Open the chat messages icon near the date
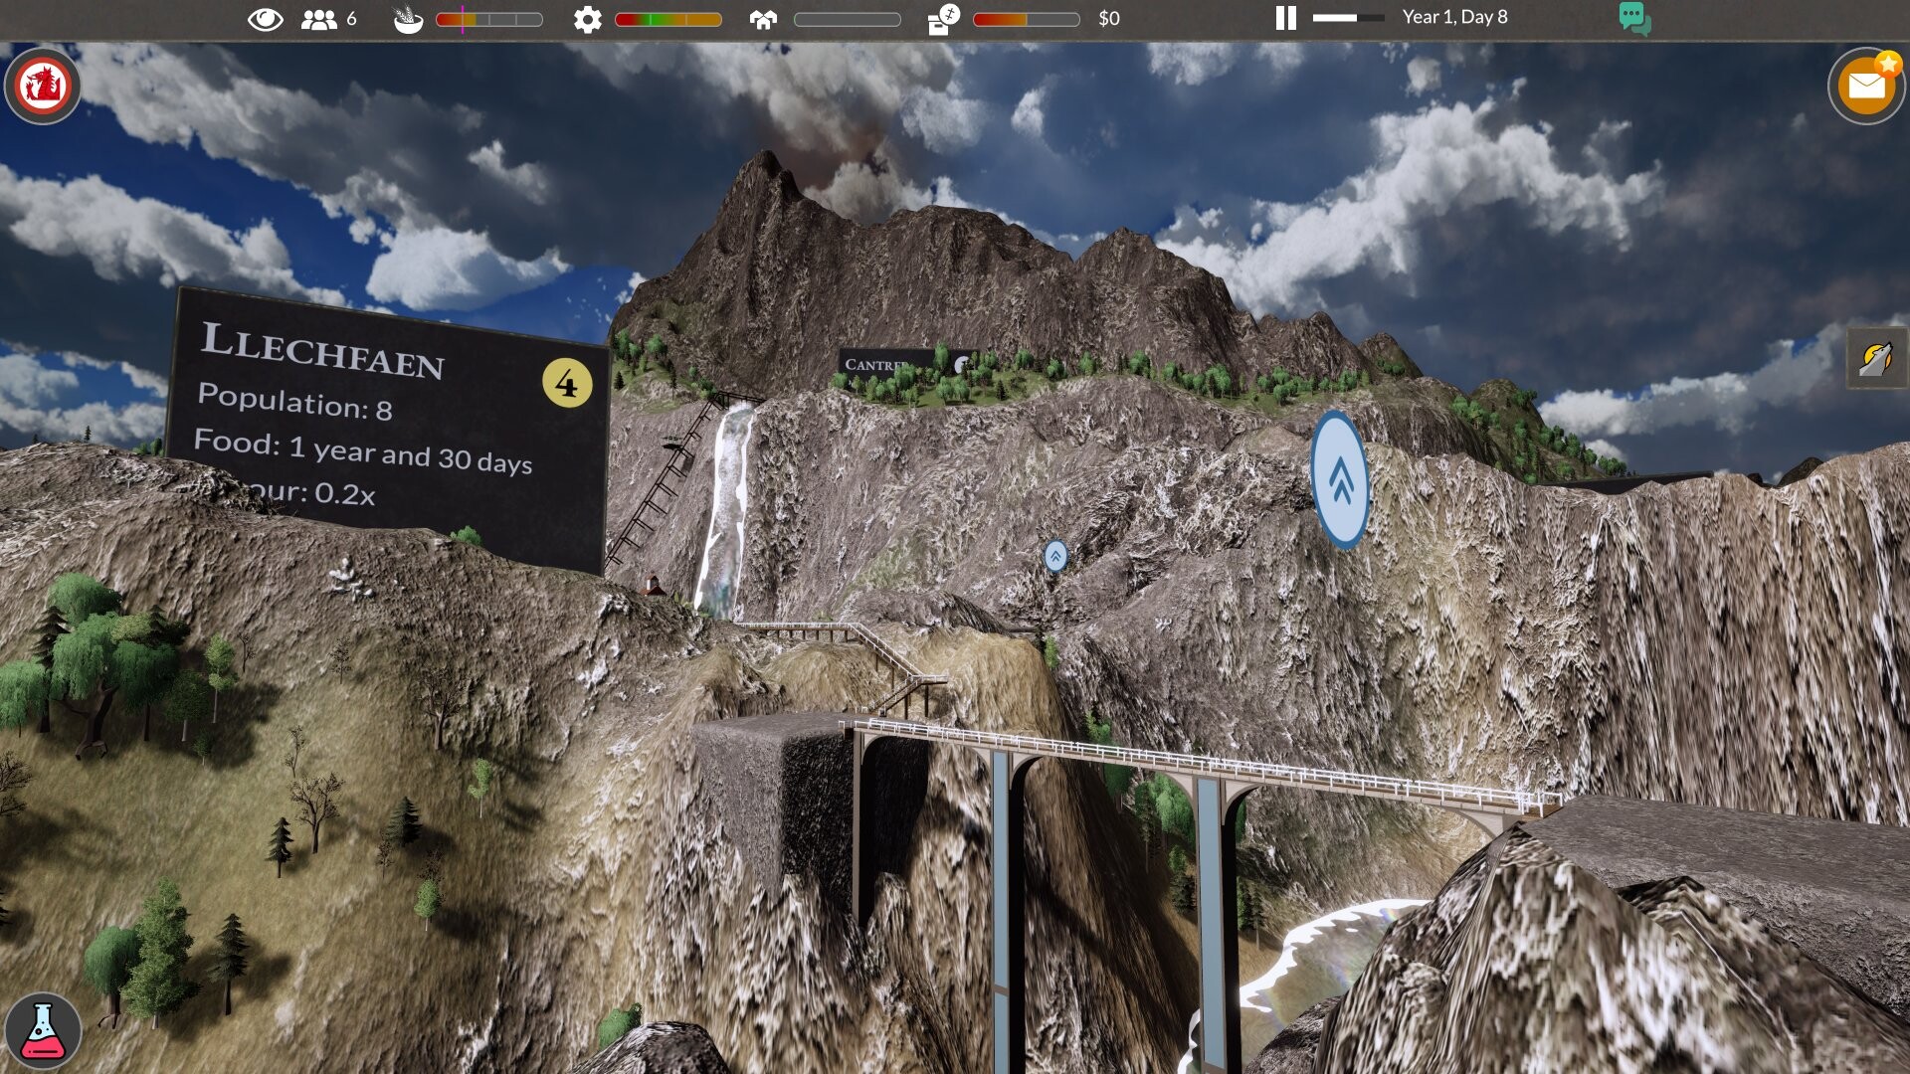This screenshot has height=1074, width=1910. coord(1634,17)
